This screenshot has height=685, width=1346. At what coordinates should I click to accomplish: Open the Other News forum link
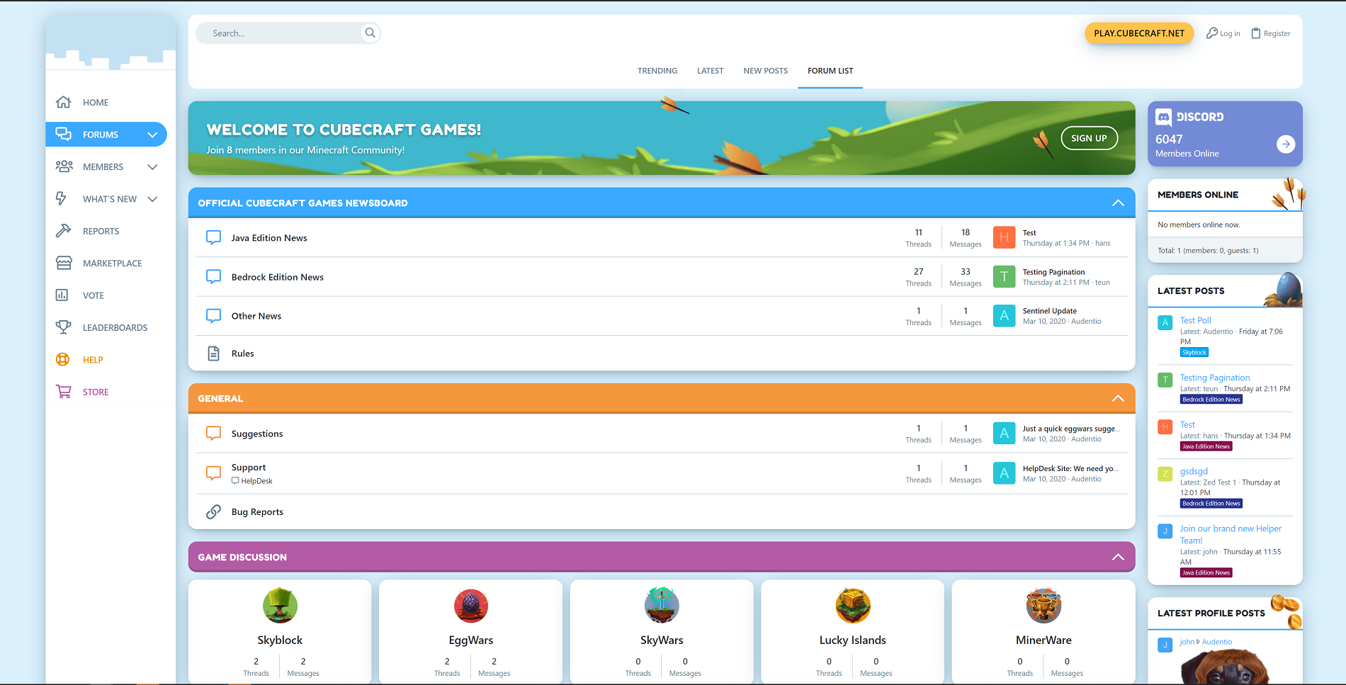[256, 316]
